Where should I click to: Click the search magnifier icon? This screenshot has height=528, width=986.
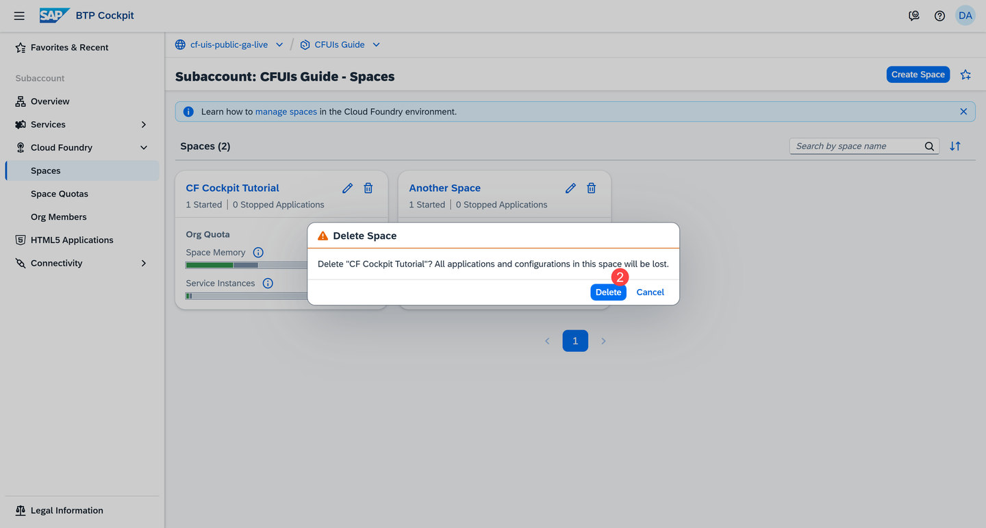point(929,146)
